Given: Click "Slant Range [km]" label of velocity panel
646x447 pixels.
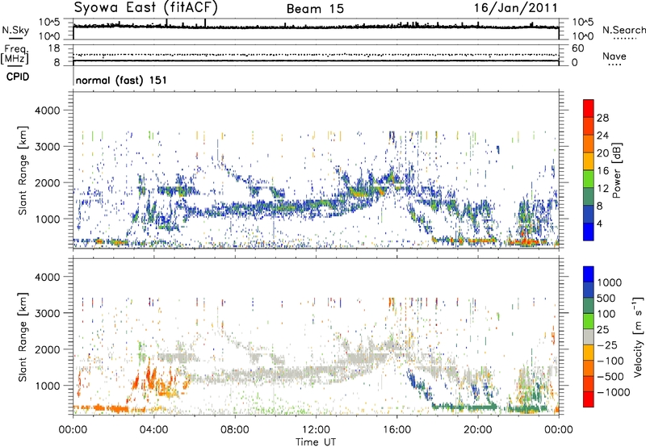Looking at the screenshot, I should pyautogui.click(x=23, y=336).
